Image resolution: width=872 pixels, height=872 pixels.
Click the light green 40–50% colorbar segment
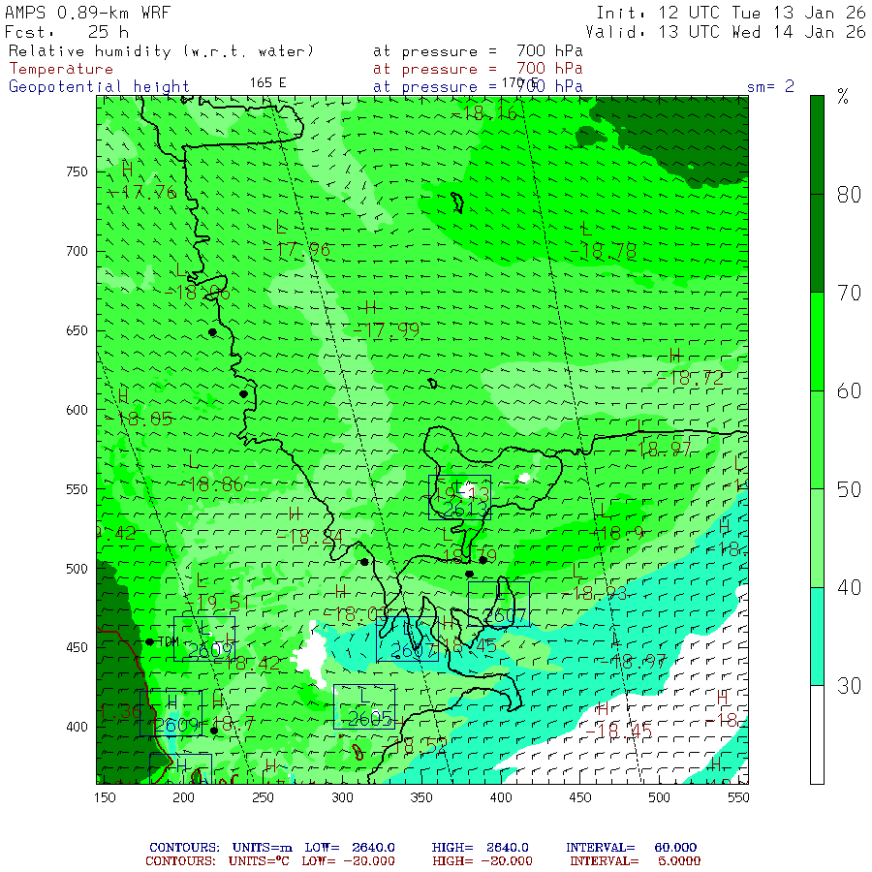tap(817, 539)
